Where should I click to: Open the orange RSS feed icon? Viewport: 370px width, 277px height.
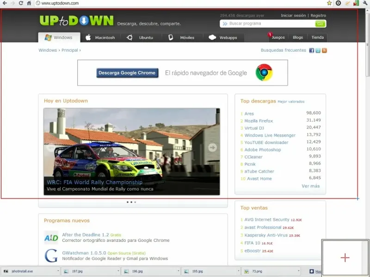[x=324, y=50]
